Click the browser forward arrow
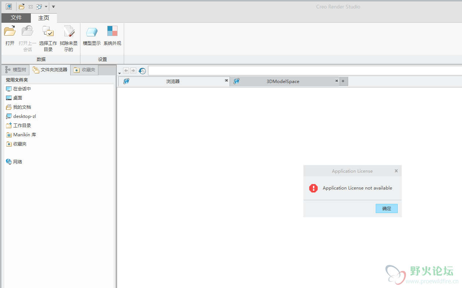 (133, 71)
